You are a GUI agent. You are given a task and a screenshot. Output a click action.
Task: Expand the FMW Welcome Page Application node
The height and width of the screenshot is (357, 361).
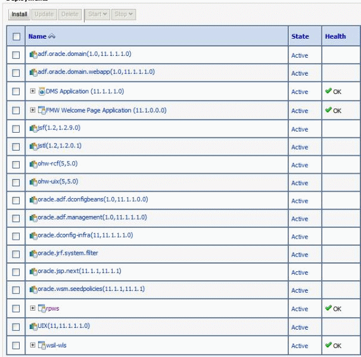(x=33, y=109)
